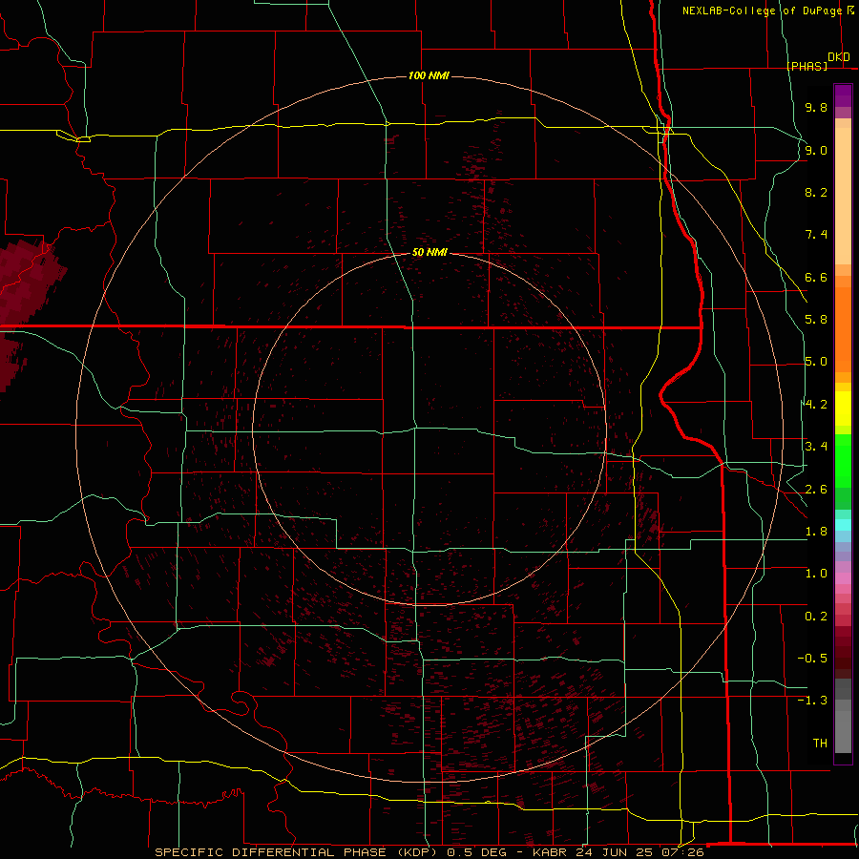Select the 1.8 legend value
The image size is (859, 859).
click(x=816, y=532)
